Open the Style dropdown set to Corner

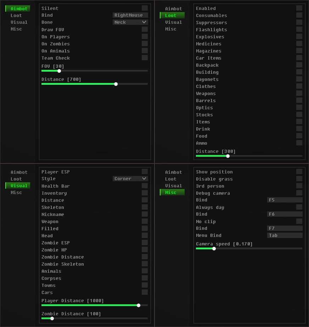coord(130,178)
